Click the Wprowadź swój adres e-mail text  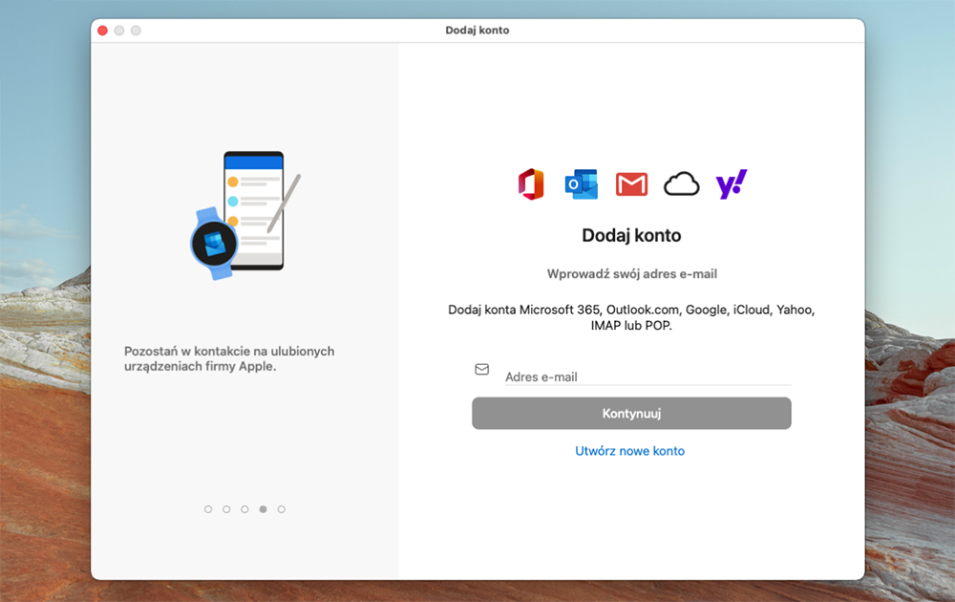click(631, 274)
